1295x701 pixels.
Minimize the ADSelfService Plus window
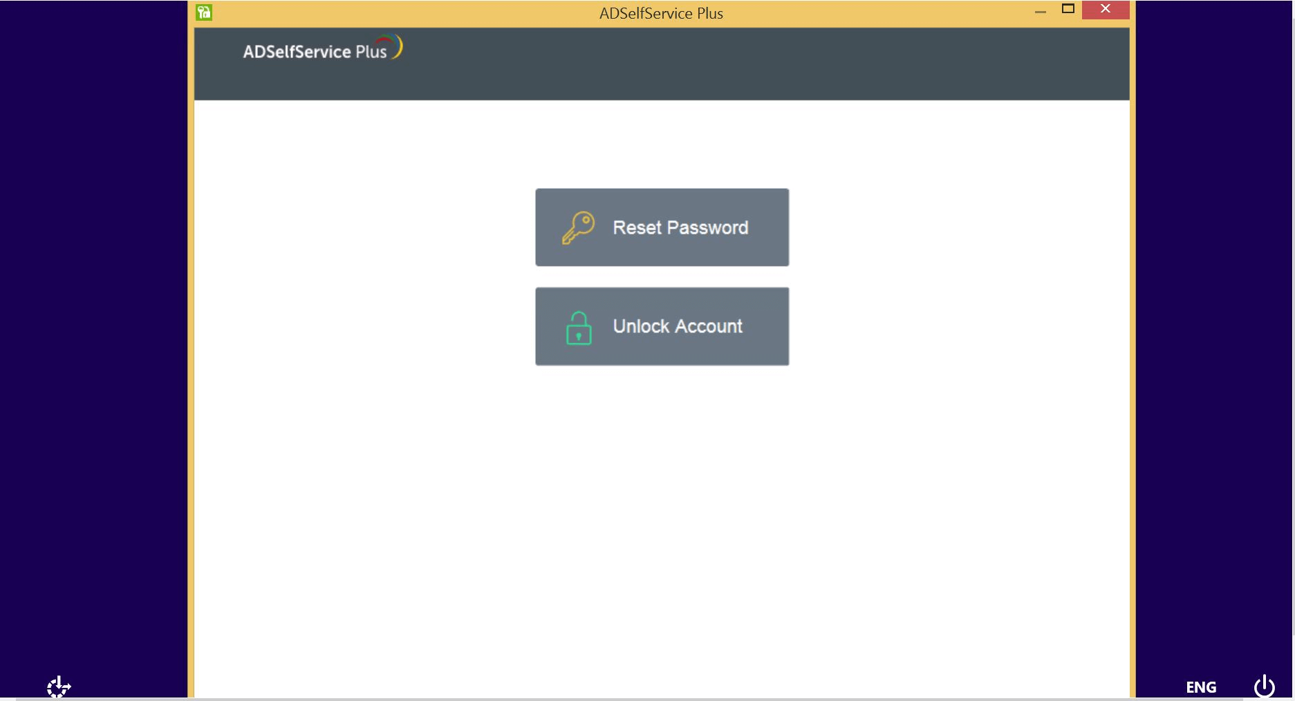[1040, 12]
